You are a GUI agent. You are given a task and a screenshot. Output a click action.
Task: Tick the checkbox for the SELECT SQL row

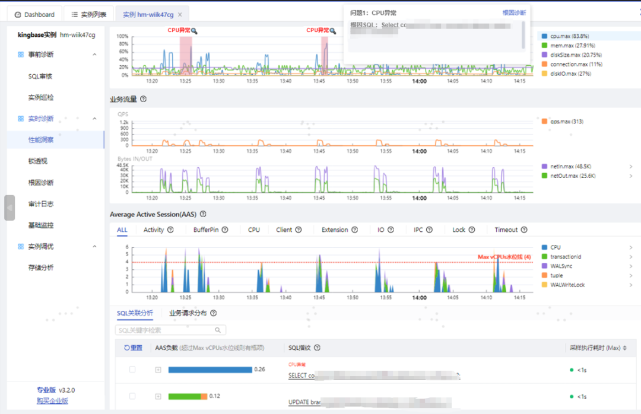[x=132, y=370]
